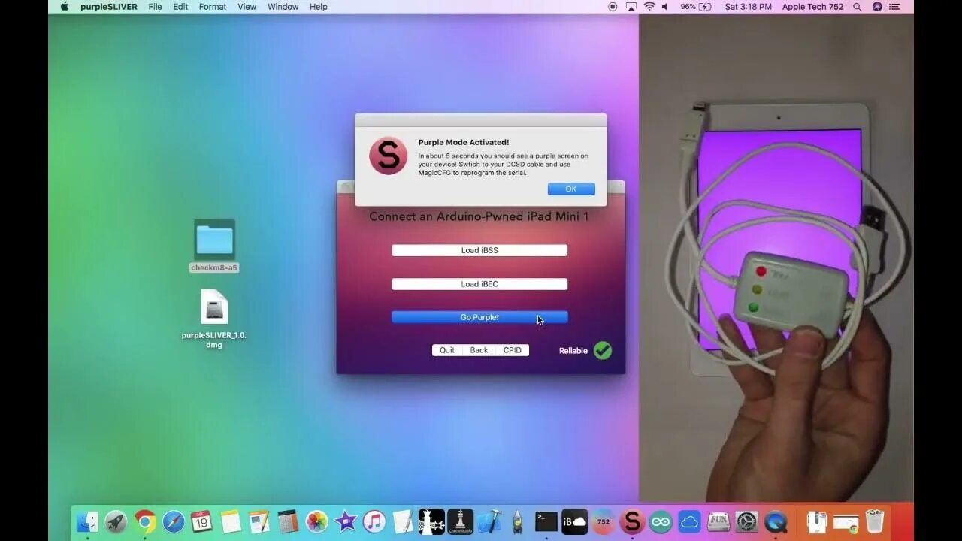Viewport: 962px width, 541px height.
Task: Click the Load iBSS button
Action: pos(479,250)
